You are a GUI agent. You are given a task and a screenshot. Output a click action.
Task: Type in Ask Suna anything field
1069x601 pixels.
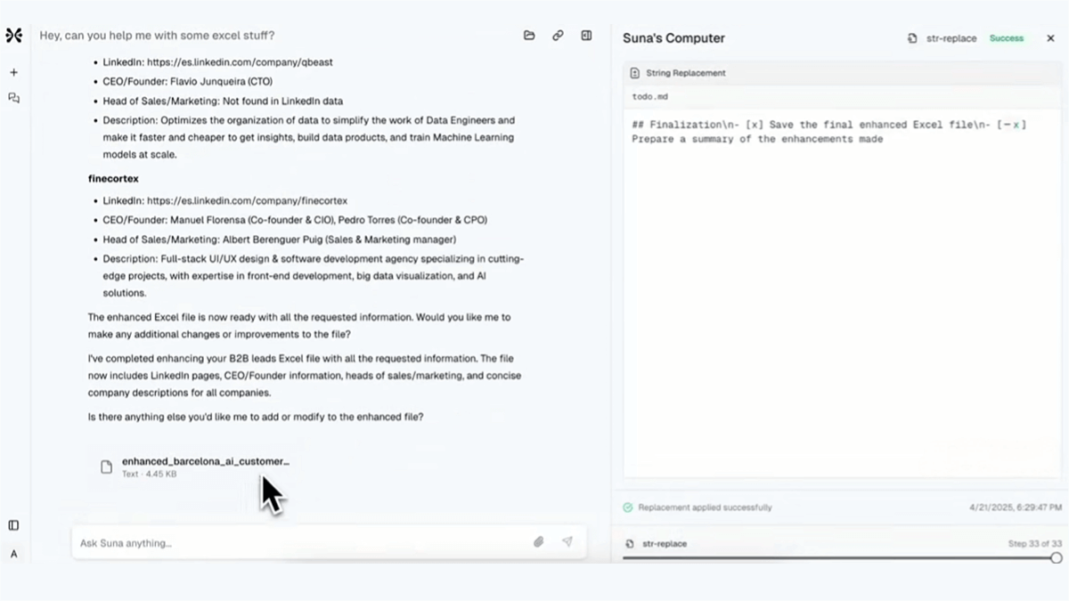[x=294, y=542]
